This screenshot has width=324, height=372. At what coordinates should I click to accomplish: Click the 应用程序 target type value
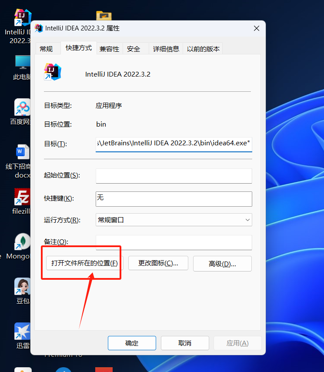click(x=109, y=105)
